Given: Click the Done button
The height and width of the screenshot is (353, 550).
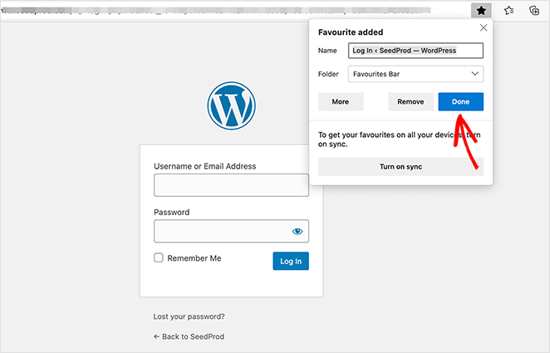Looking at the screenshot, I should [460, 102].
